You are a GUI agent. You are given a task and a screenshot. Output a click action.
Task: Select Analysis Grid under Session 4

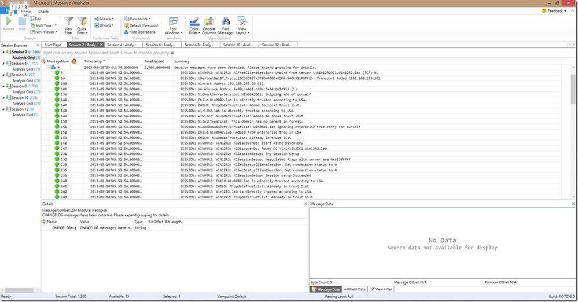(26, 69)
